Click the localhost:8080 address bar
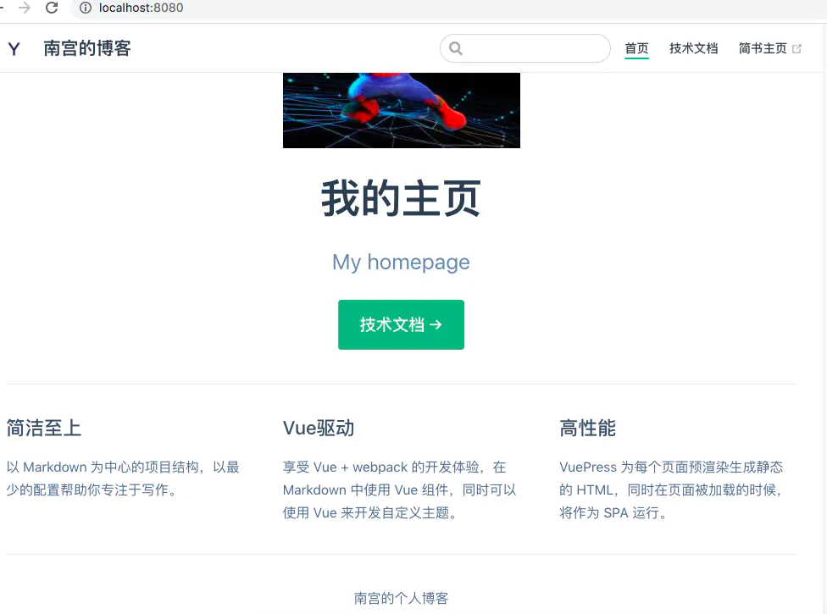The height and width of the screenshot is (614, 827). click(448, 8)
